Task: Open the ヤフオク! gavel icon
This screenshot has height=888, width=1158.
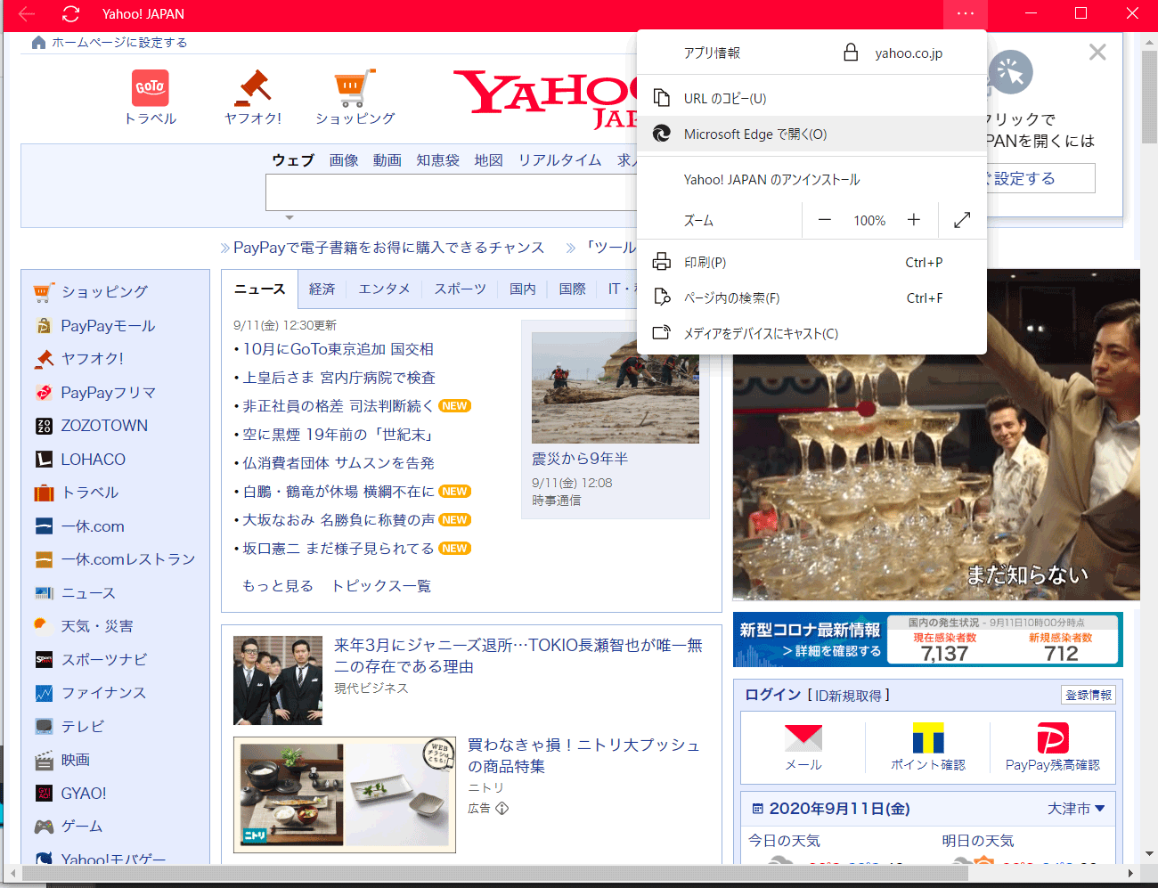Action: click(x=253, y=88)
